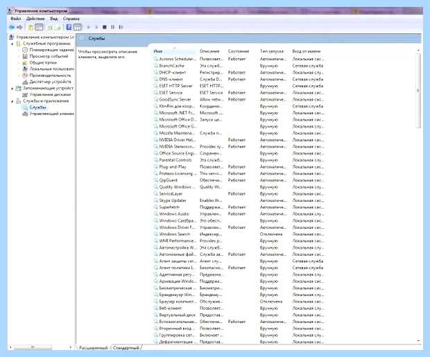Viewport: 430px width, 357px height.
Task: Expand the Планировщик заданий tree node
Action: coord(19,50)
